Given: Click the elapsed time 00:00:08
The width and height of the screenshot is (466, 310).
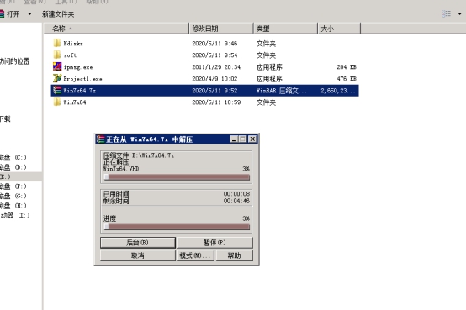Looking at the screenshot, I should 236,194.
